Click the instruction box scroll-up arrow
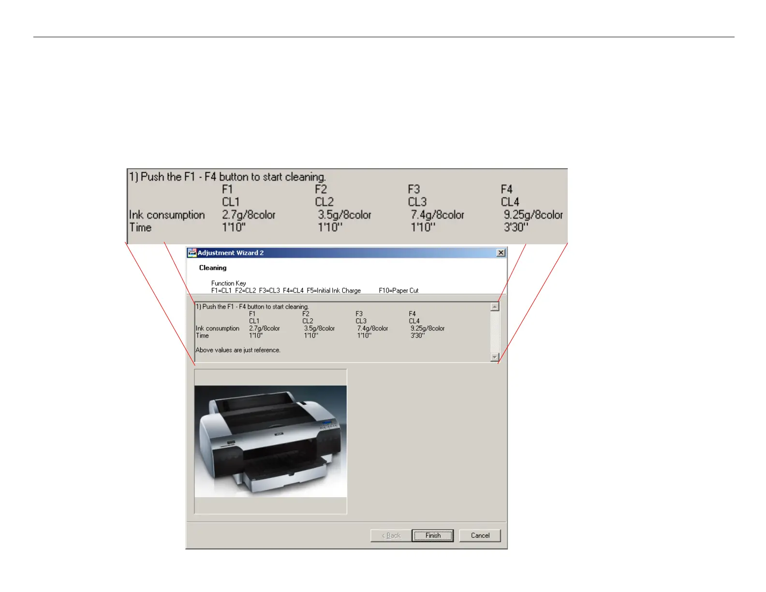Screen dimensions: 766x592 point(494,307)
